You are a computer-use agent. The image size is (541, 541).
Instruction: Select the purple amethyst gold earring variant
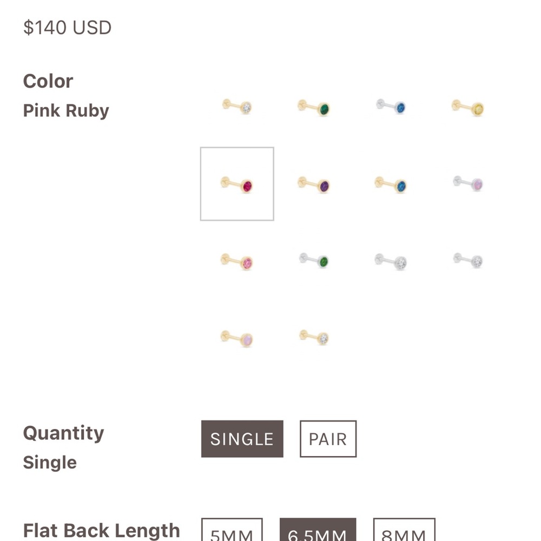(x=315, y=184)
